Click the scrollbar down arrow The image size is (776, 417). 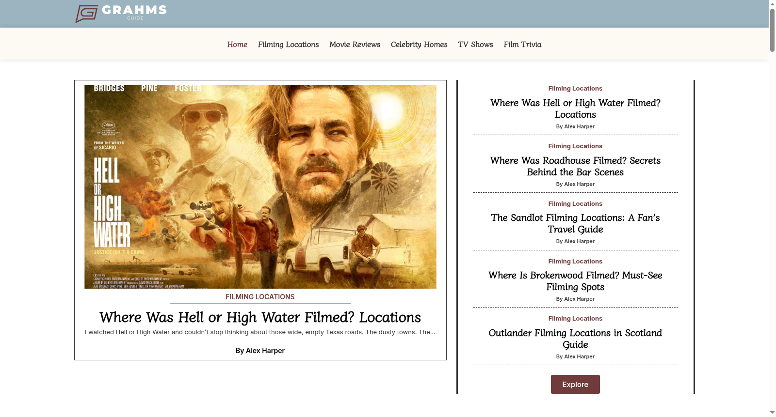pos(772,413)
